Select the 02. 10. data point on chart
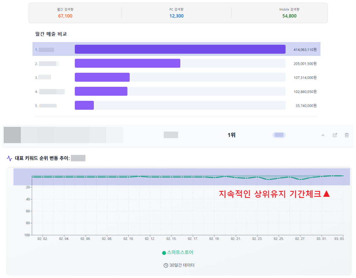Screen dimensions: 356x278 128,177
